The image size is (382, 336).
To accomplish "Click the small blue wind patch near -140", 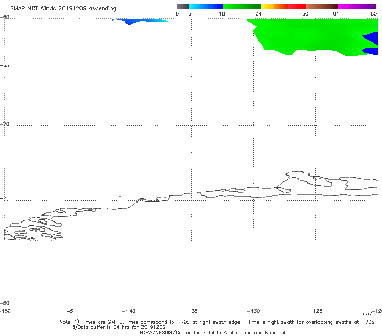I will 139,21.
